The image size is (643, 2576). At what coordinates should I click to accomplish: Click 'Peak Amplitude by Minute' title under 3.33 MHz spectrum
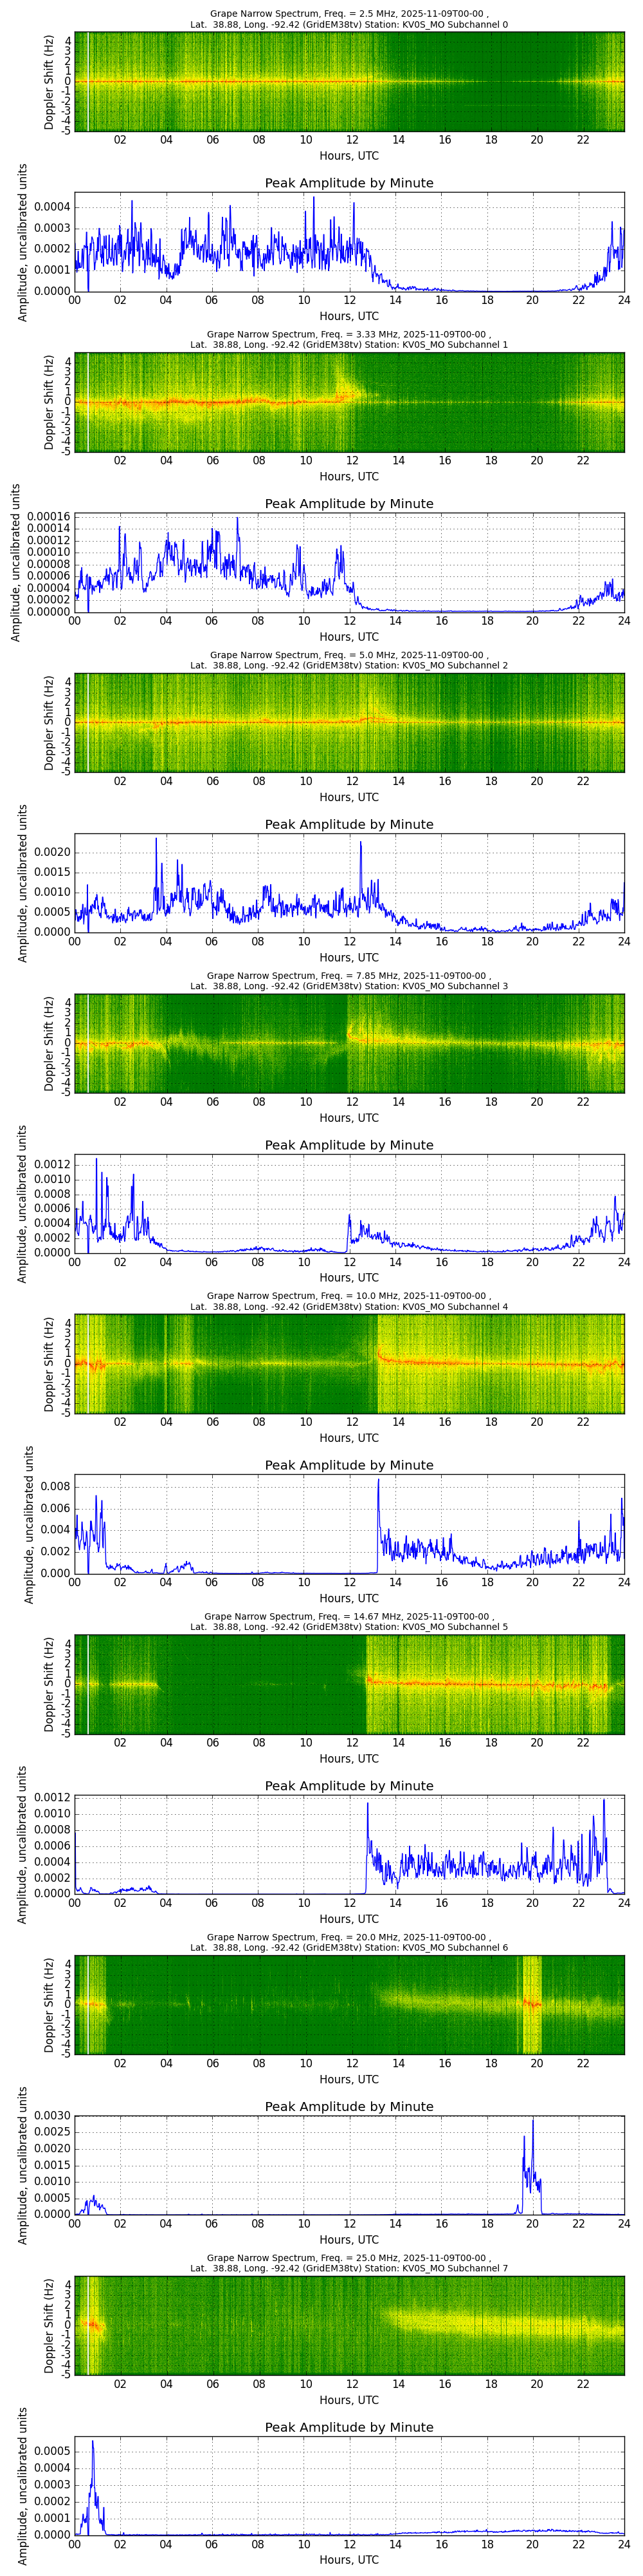(349, 504)
